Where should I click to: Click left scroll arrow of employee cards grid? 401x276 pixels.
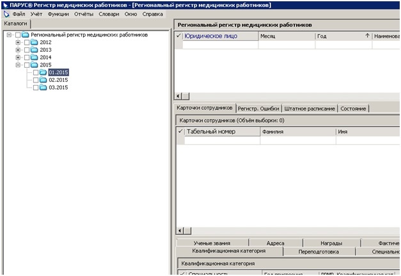coord(180,231)
